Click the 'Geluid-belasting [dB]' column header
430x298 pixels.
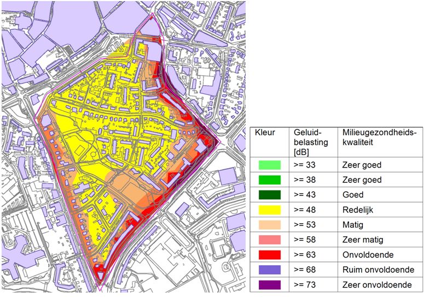[311, 142]
